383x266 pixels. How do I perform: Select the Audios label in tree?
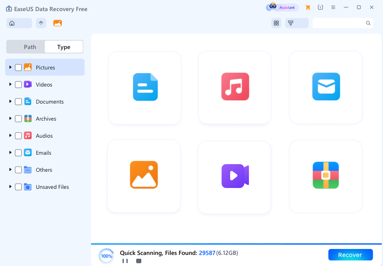(x=44, y=136)
